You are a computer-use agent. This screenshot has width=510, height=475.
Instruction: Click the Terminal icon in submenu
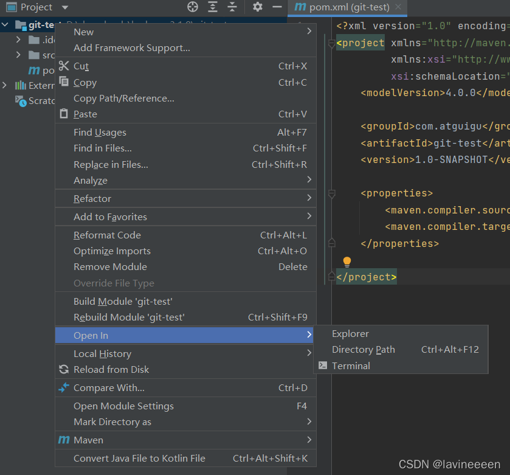click(x=323, y=366)
